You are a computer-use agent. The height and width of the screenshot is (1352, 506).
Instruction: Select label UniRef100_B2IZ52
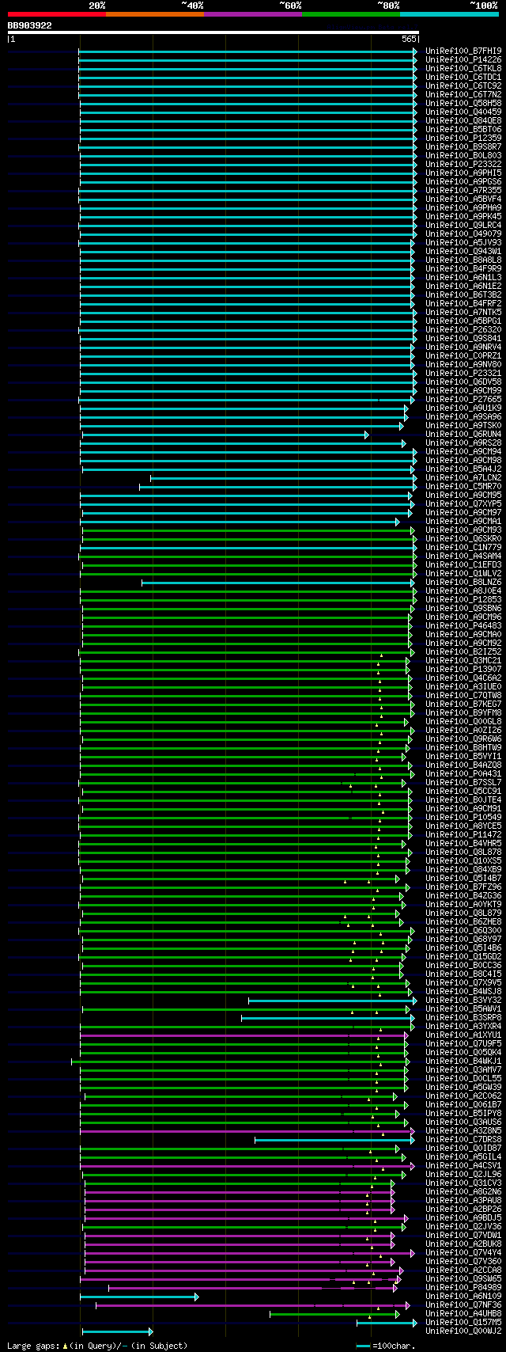click(x=463, y=651)
